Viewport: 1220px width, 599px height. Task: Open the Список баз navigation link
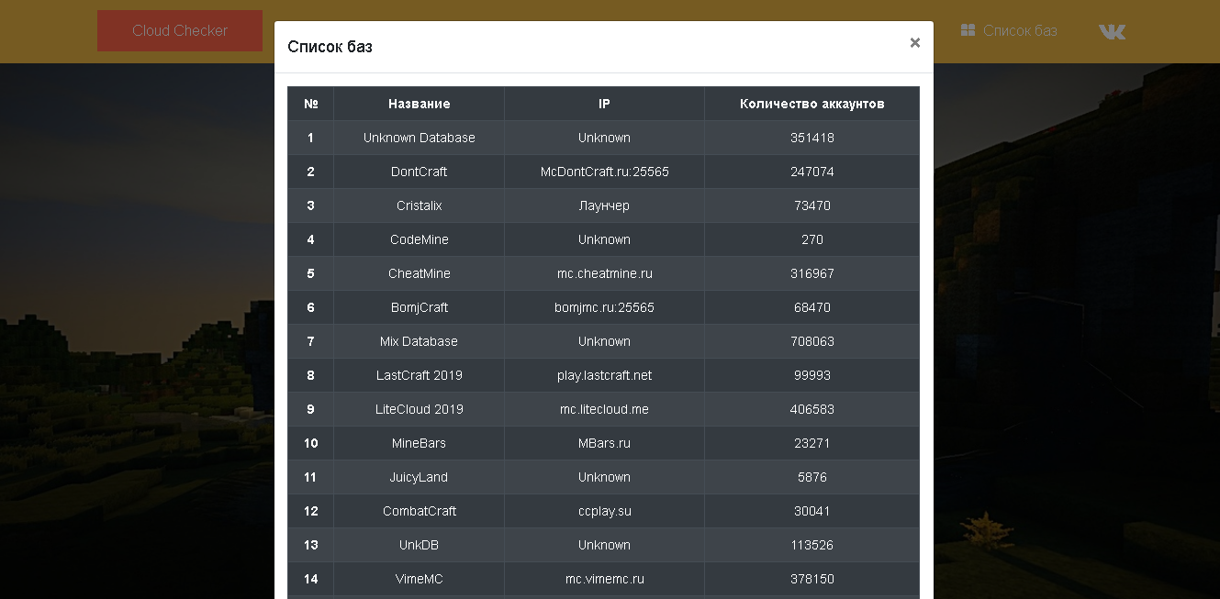pos(1019,30)
